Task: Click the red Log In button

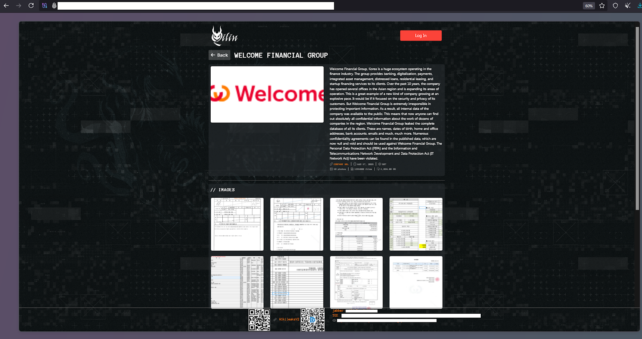Action: (x=421, y=35)
